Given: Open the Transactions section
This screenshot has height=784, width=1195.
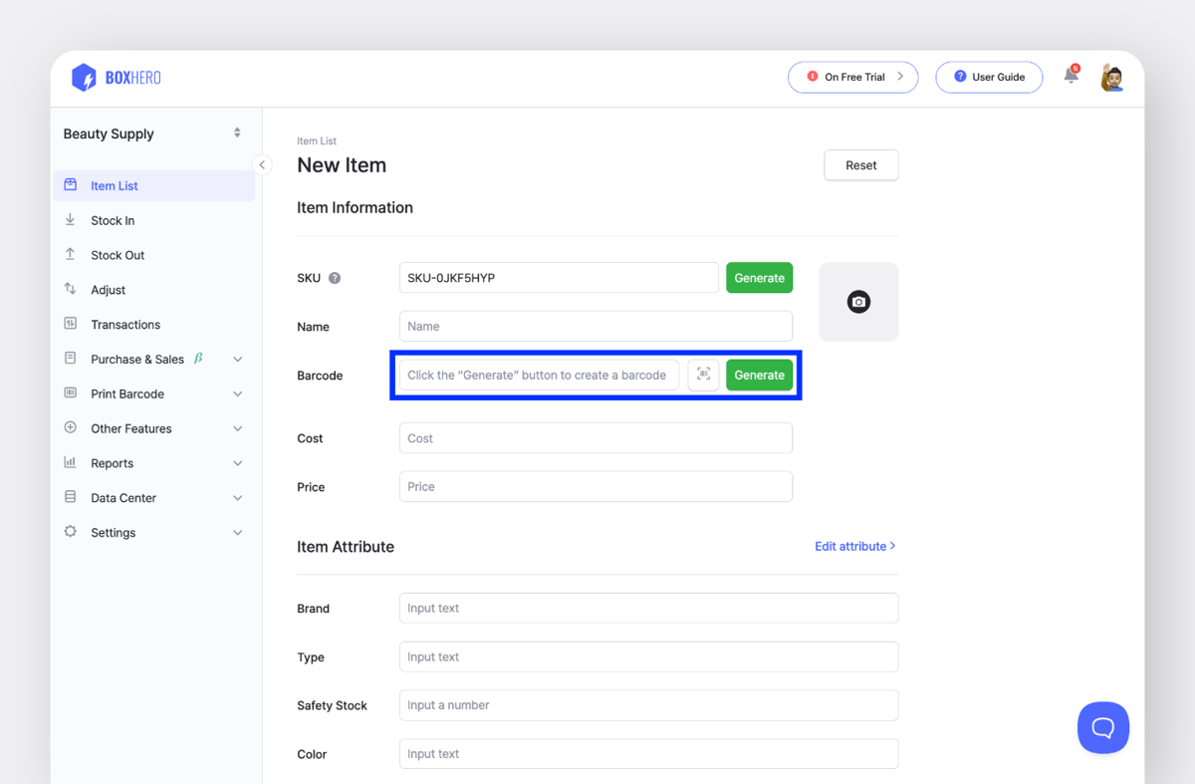Looking at the screenshot, I should 123,324.
